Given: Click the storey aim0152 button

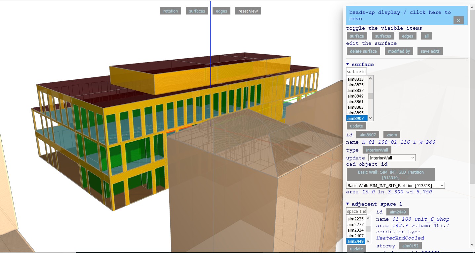Looking at the screenshot, I should [x=410, y=246].
